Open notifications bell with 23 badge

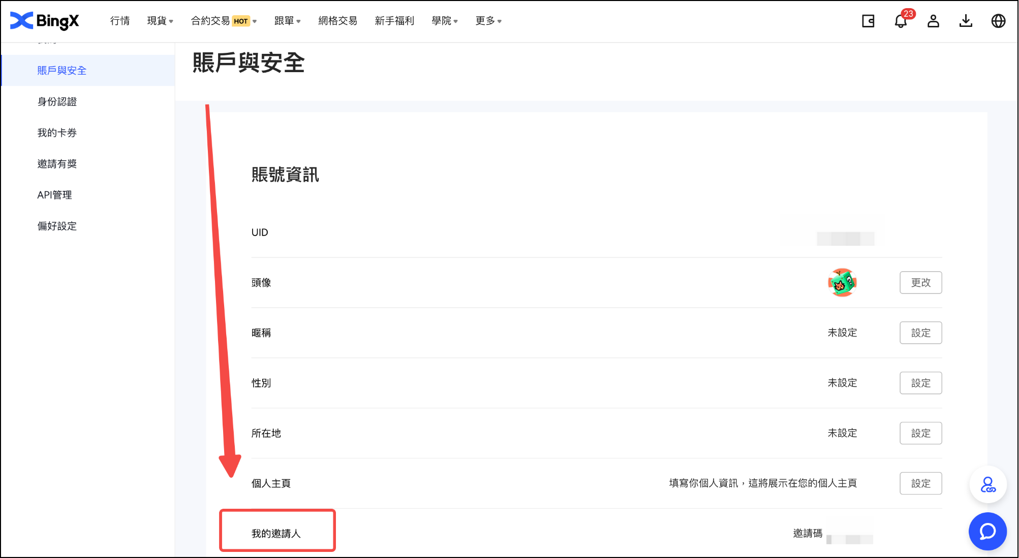coord(901,21)
